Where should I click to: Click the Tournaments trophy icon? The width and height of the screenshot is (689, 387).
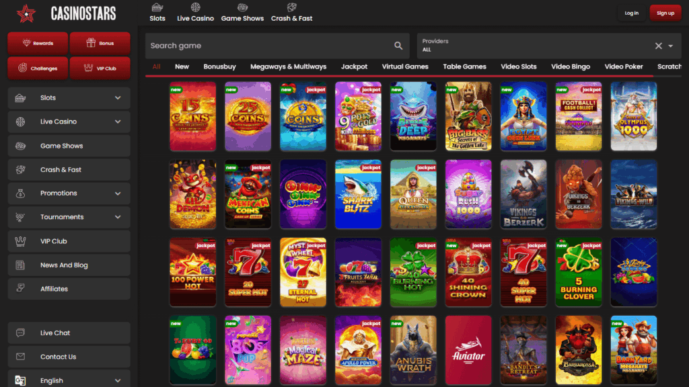pos(20,217)
